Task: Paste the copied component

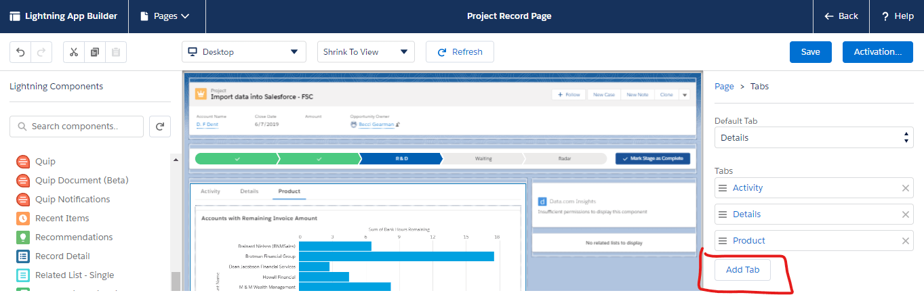Action: [115, 52]
